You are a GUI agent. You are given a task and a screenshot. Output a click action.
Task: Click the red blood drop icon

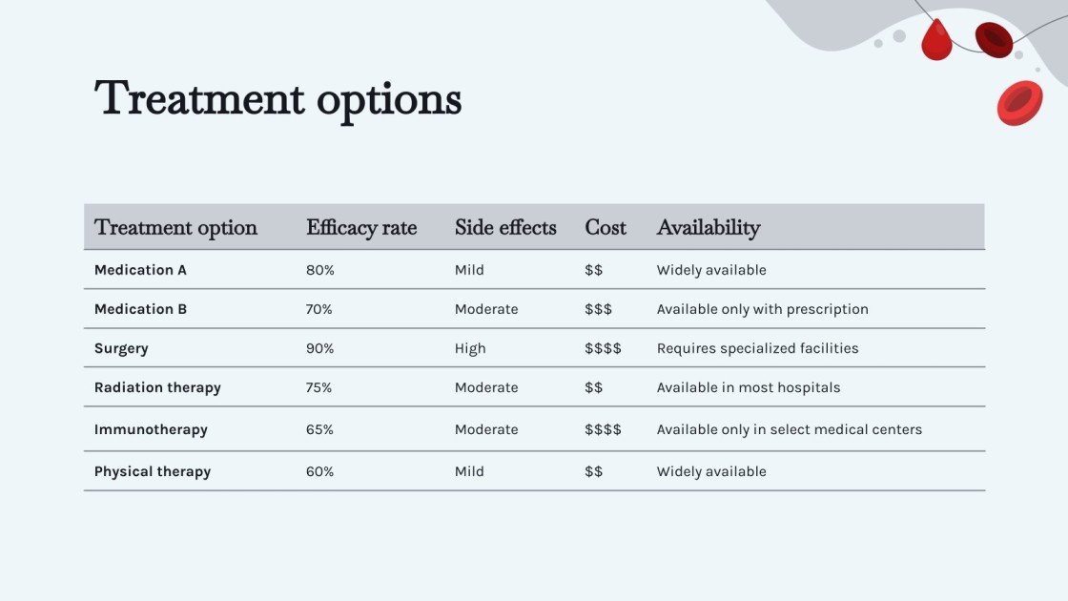936,41
